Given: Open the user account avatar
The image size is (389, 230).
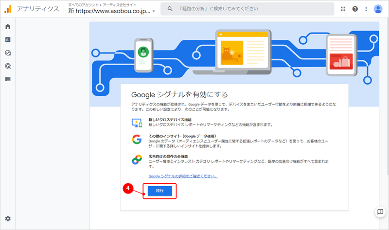Looking at the screenshot, I should click(378, 9).
